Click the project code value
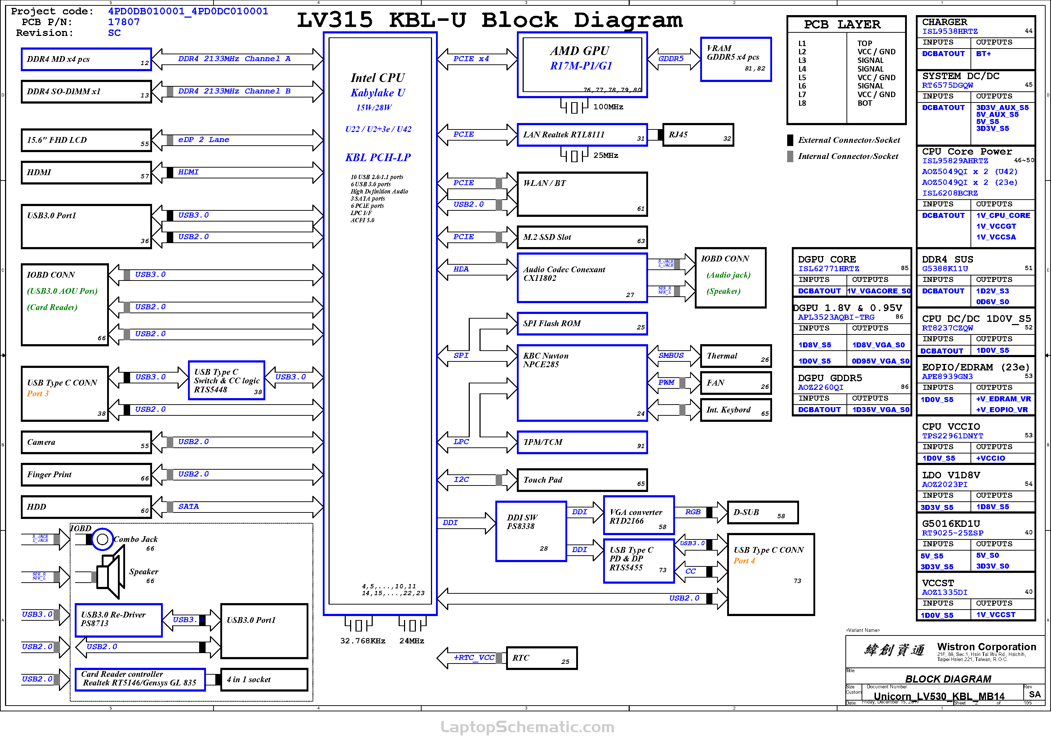This screenshot has width=1051, height=743. coord(188,11)
